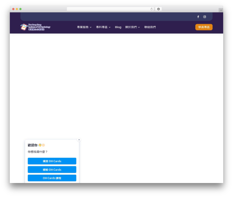Close the welcome popup widget
Screen dimensions: 233x197
[79, 140]
